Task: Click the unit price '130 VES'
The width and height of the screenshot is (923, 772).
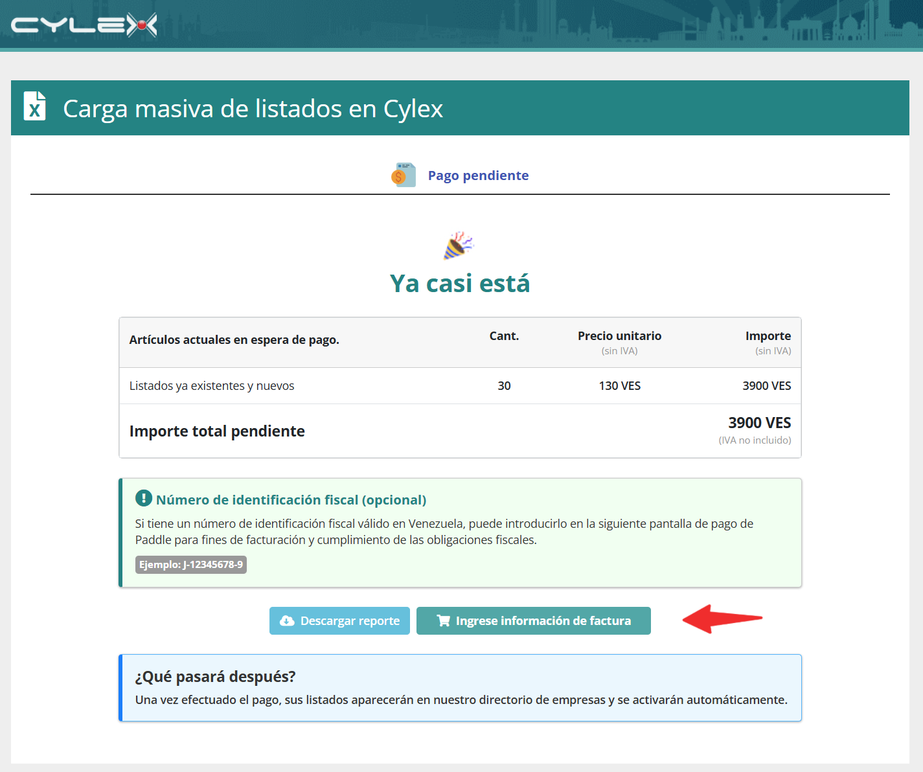Action: 619,386
